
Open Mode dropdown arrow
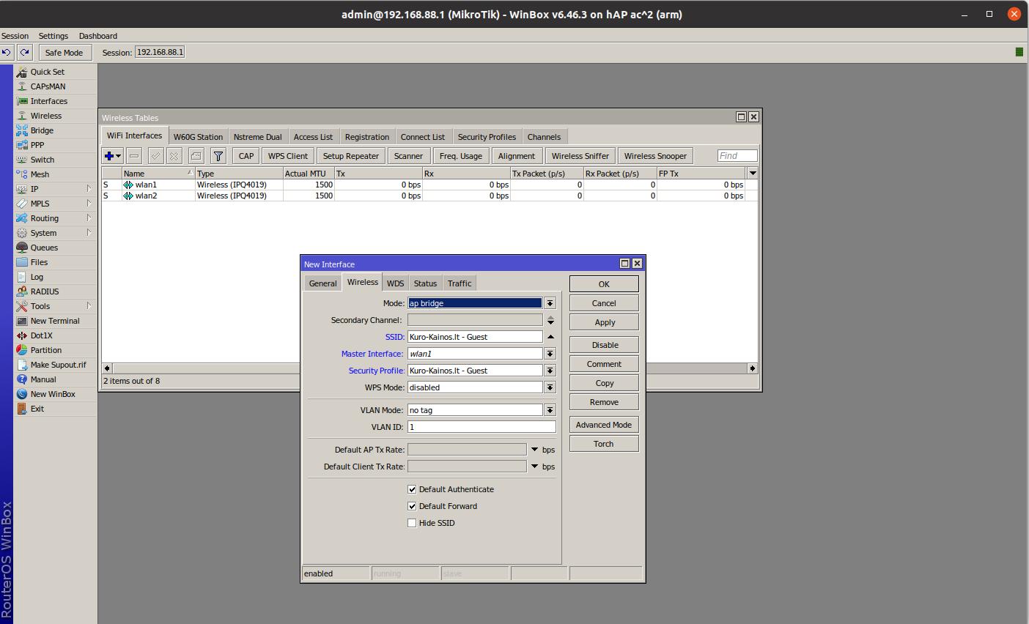coord(550,303)
